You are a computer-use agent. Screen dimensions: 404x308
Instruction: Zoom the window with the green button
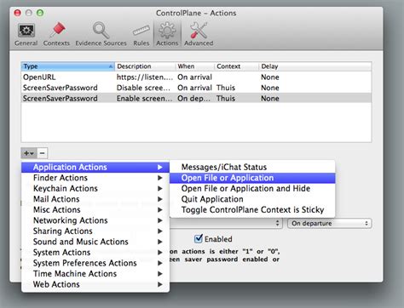(40, 13)
